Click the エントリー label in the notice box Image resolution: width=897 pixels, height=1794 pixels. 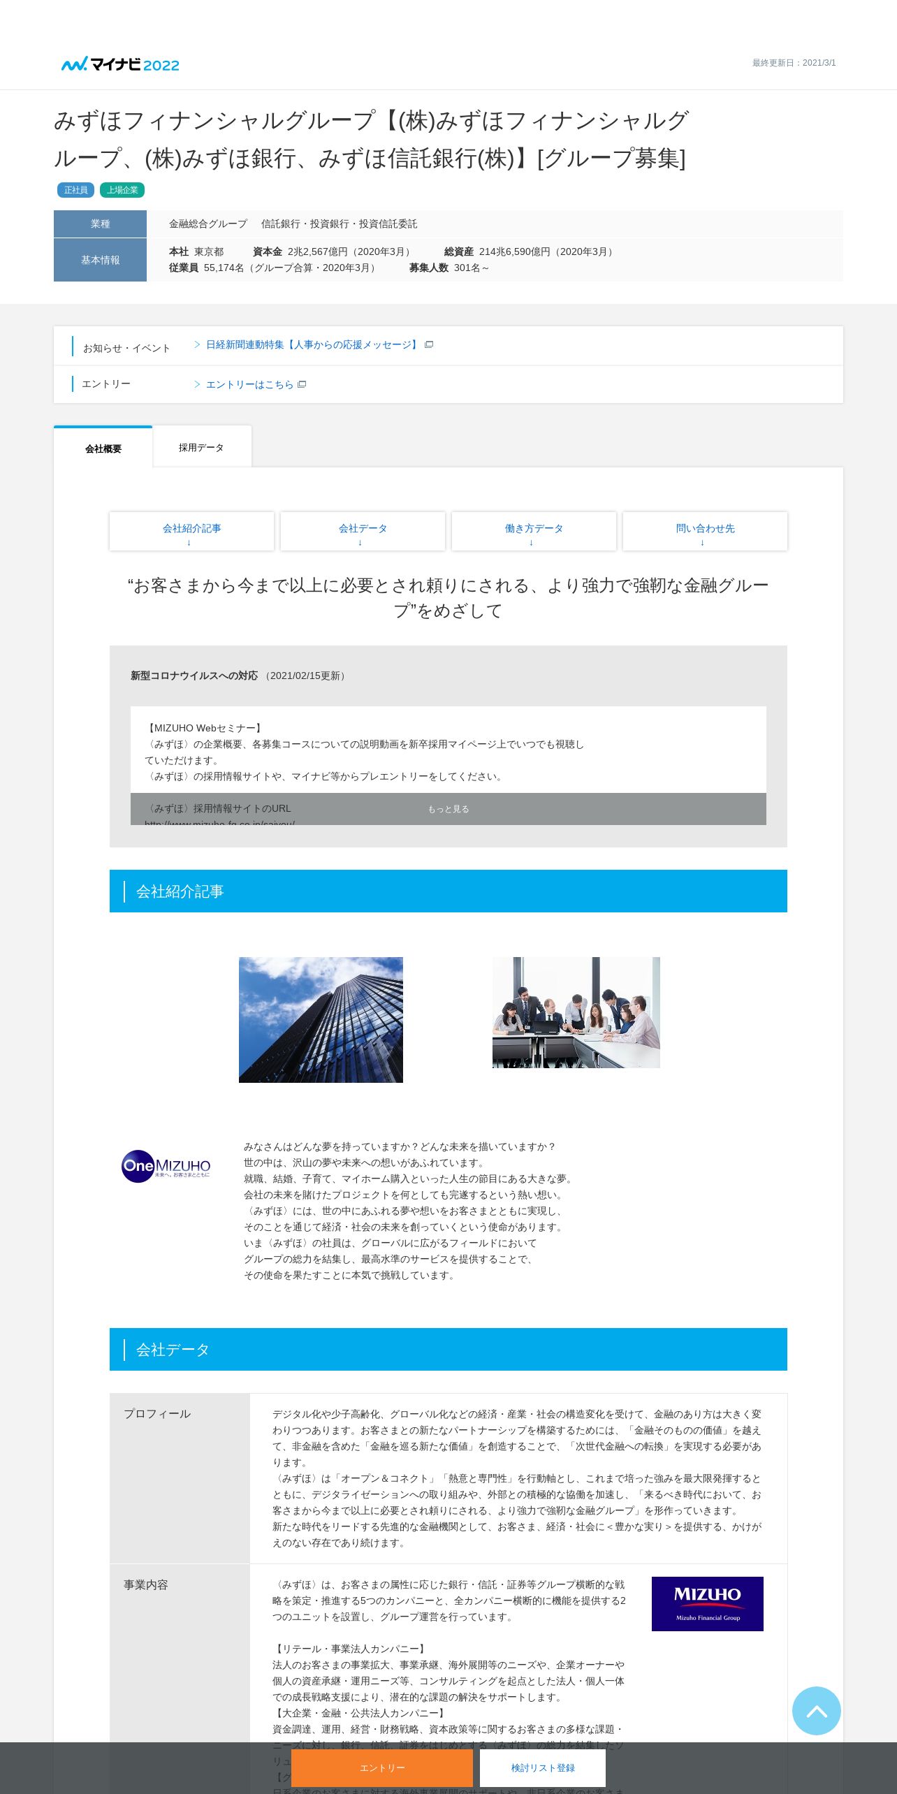pos(106,384)
